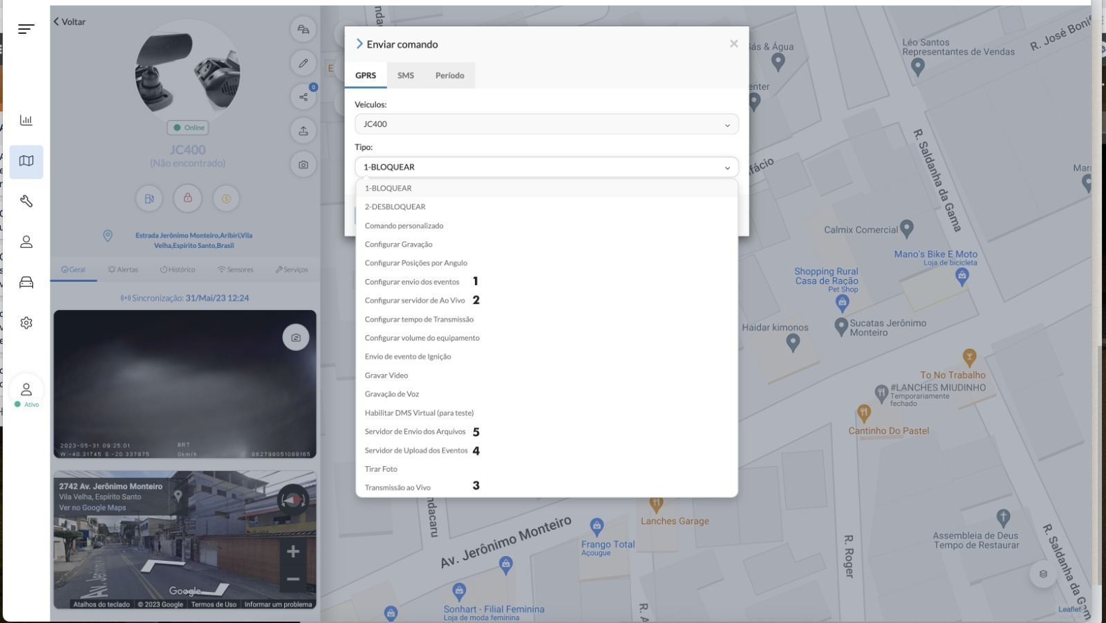The image size is (1106, 623).
Task: Select 1-BLOQUEAR from the list
Action: click(x=547, y=188)
